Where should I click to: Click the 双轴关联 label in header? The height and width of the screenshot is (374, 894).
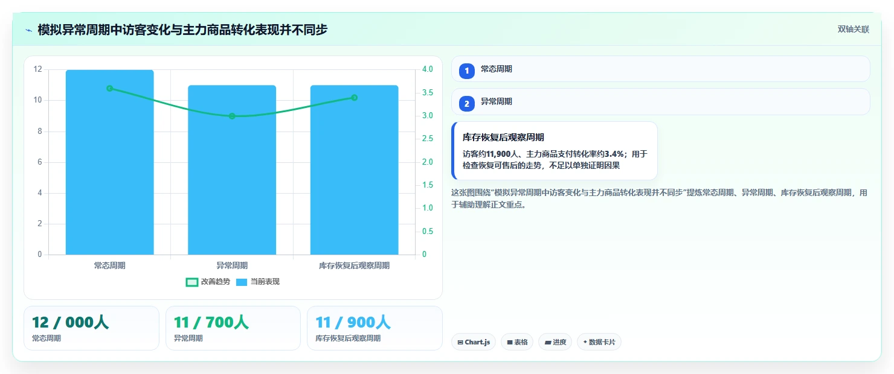853,30
